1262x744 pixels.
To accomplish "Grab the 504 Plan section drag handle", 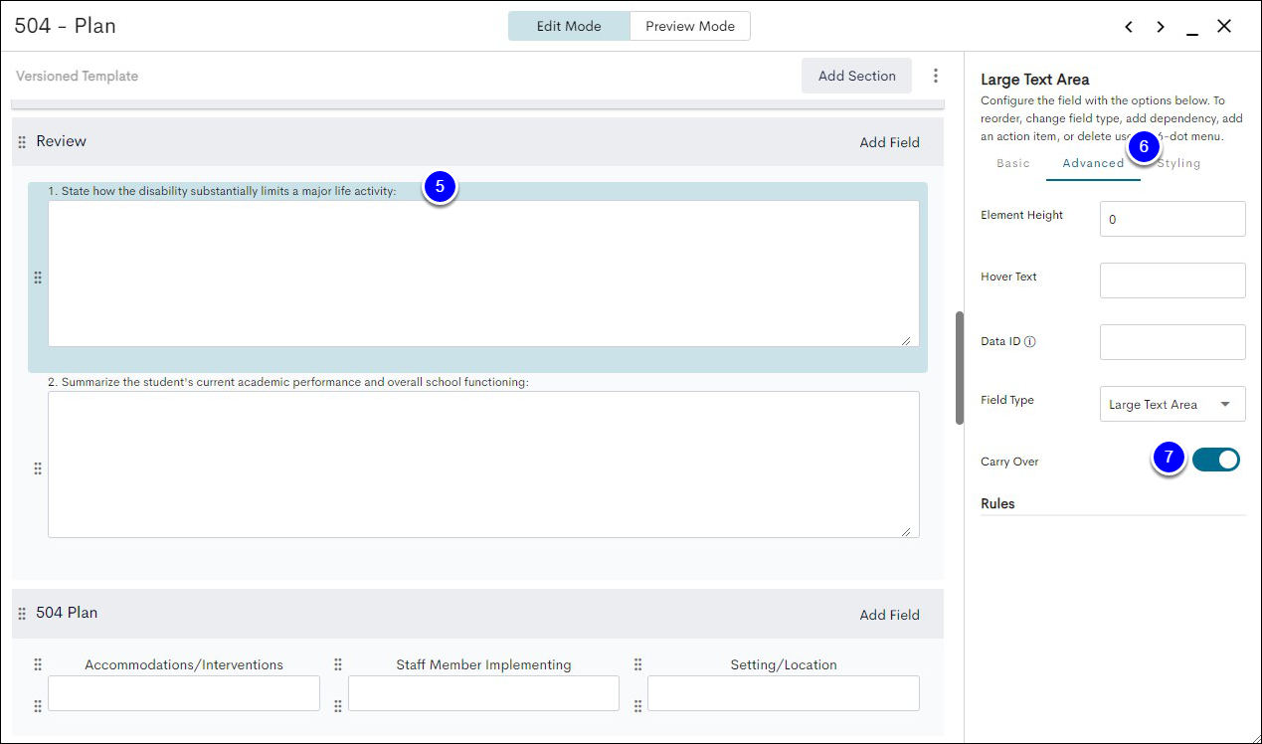I will [x=22, y=614].
